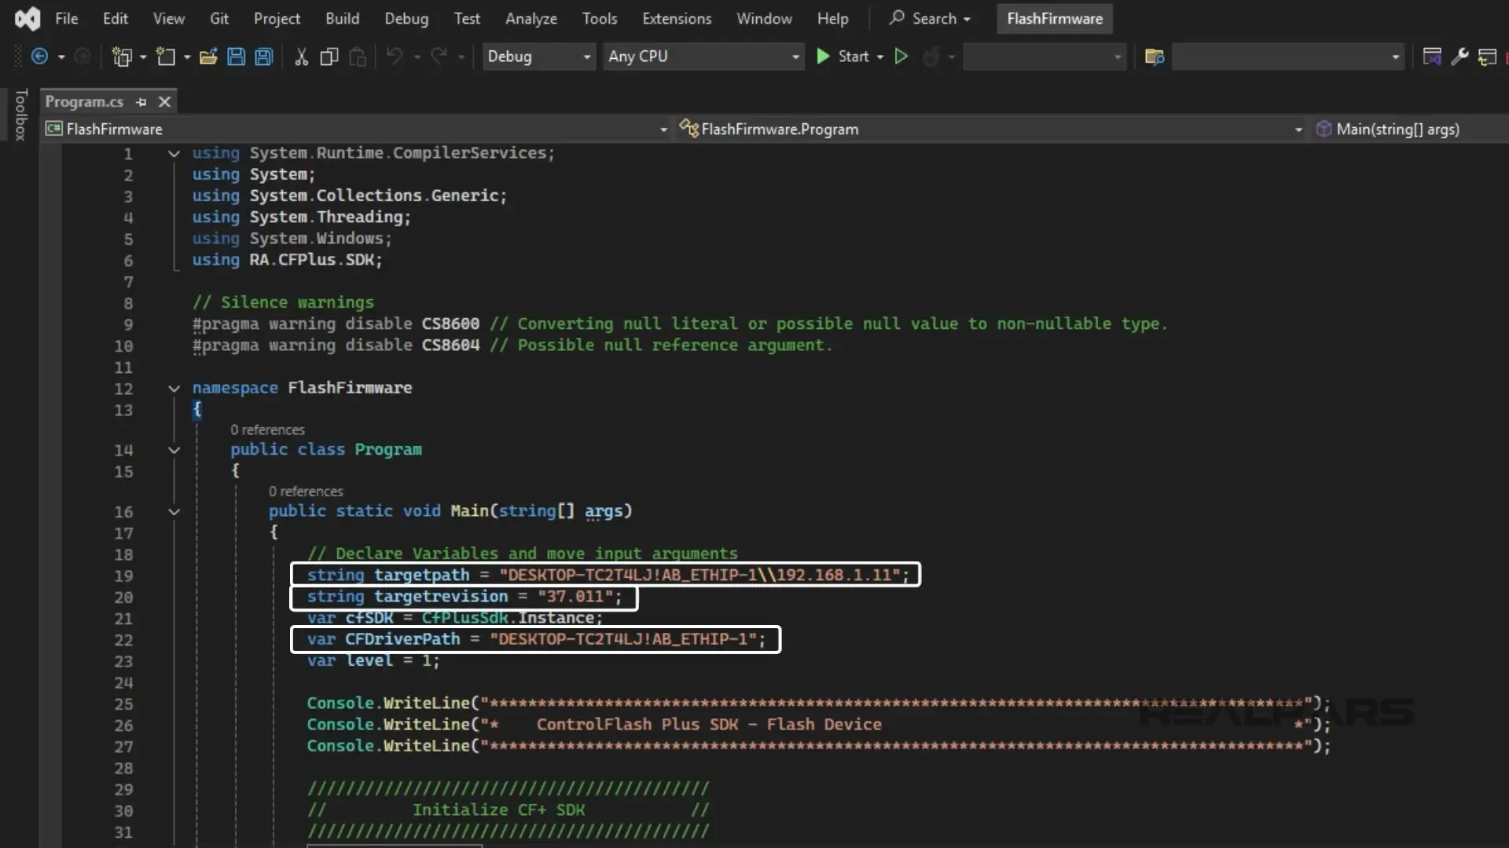The image size is (1509, 848).
Task: Open the Edit menu
Action: click(116, 18)
